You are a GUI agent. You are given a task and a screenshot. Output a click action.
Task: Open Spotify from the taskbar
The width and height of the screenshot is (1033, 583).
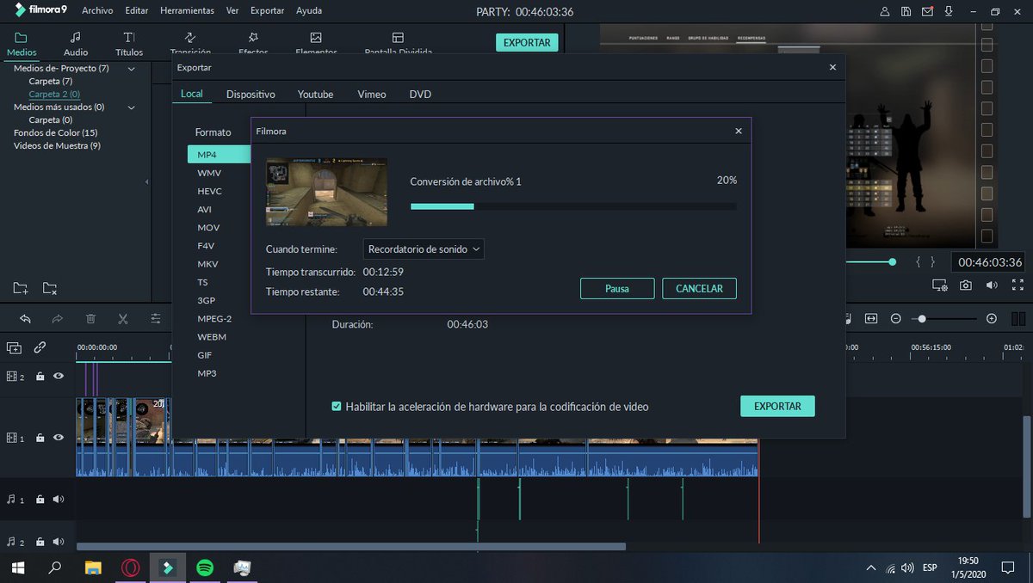[205, 568]
